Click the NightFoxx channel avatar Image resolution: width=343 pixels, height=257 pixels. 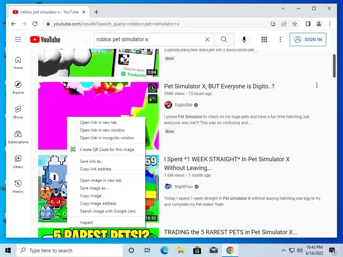[168, 187]
